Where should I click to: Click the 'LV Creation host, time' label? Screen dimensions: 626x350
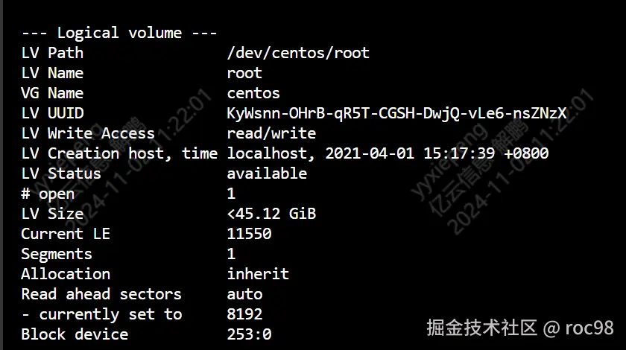(119, 153)
